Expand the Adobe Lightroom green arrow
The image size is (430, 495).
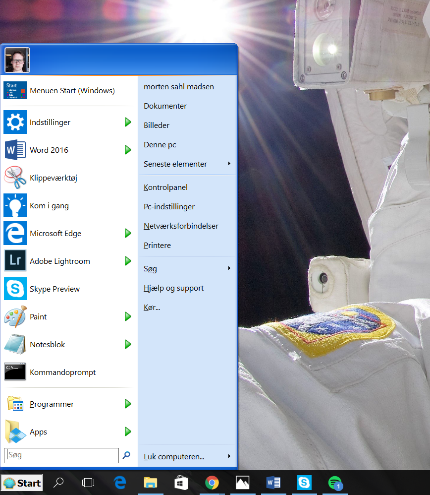[128, 261]
